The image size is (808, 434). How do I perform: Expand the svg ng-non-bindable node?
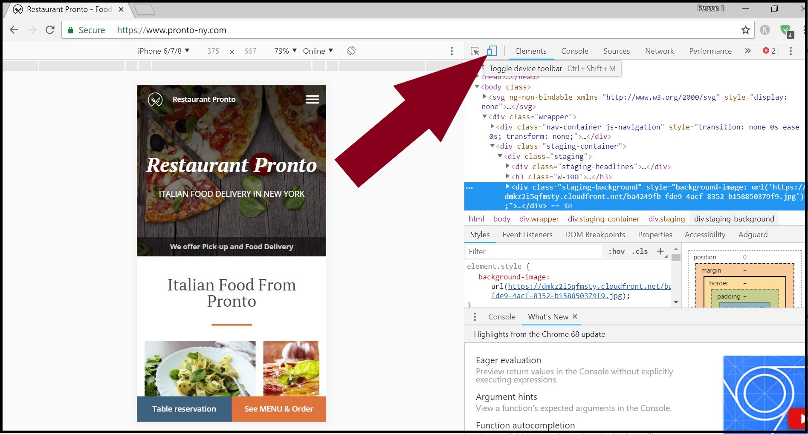coord(485,97)
